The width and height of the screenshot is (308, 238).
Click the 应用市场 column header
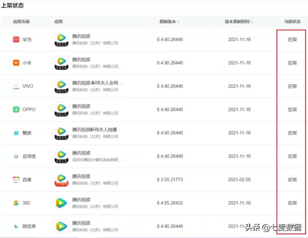(x=21, y=22)
